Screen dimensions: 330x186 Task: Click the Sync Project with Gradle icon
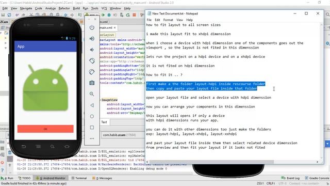click(128, 15)
